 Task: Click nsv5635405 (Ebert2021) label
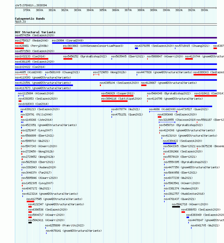coord(128,56)
